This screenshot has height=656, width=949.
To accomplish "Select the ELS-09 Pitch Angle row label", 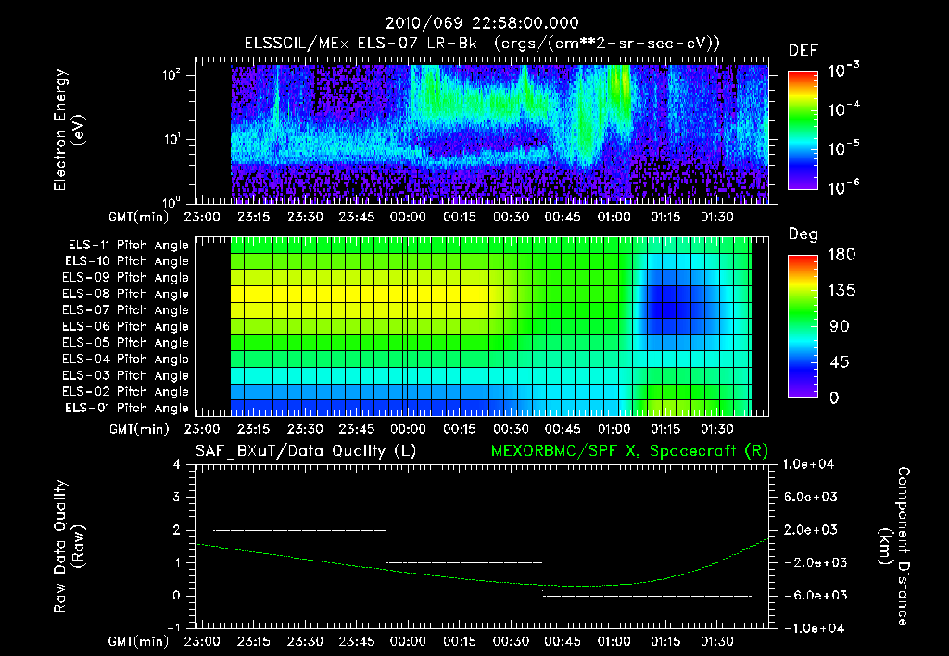I will pos(126,278).
